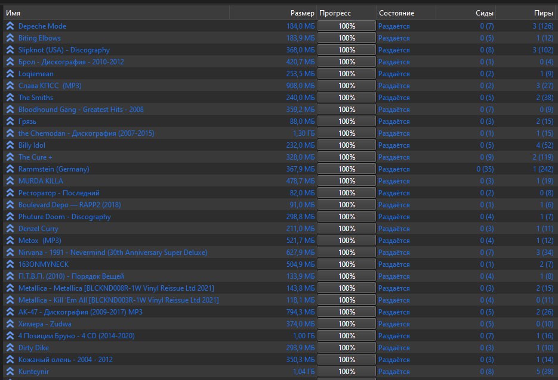Click the status icon for 163ONMYNECK
This screenshot has width=558, height=380.
pos(10,264)
